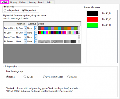The image size is (120, 99).
Task: Expand Border Color Increment dropdown
Action: [x=25, y=28]
